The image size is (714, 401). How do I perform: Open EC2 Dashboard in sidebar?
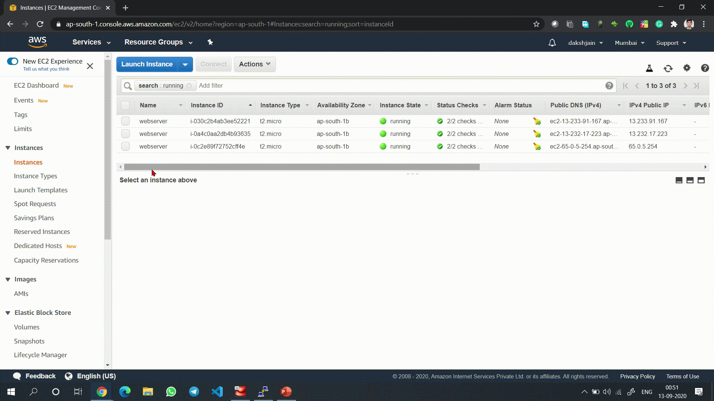36,85
